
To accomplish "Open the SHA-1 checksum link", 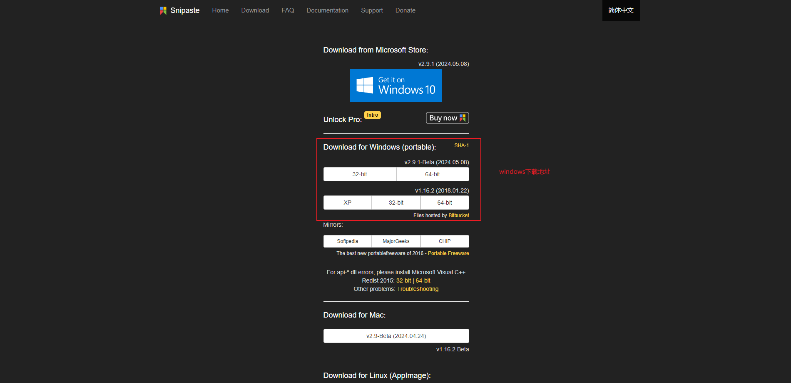I will [x=461, y=145].
